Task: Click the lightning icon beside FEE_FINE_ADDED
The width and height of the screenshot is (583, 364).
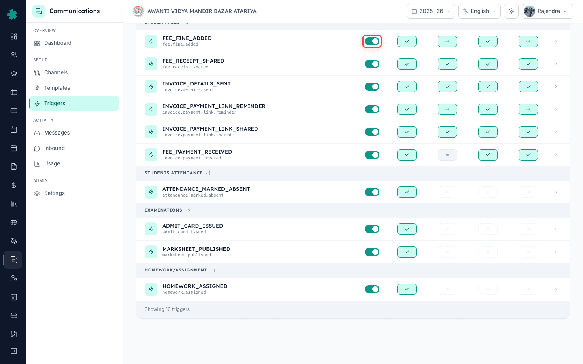Action: coord(151,41)
